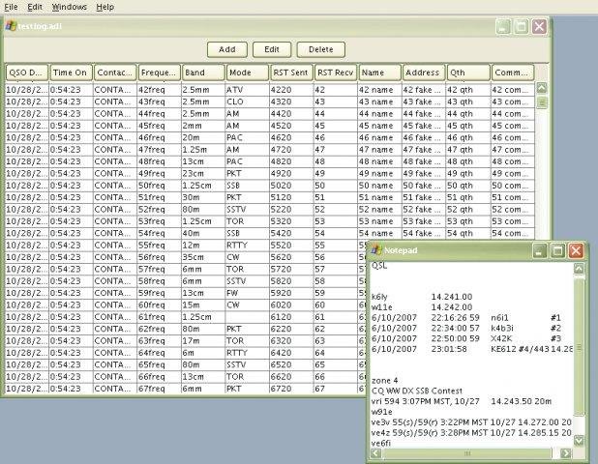Select the 50 name cell
This screenshot has width=598, height=464.
[379, 186]
